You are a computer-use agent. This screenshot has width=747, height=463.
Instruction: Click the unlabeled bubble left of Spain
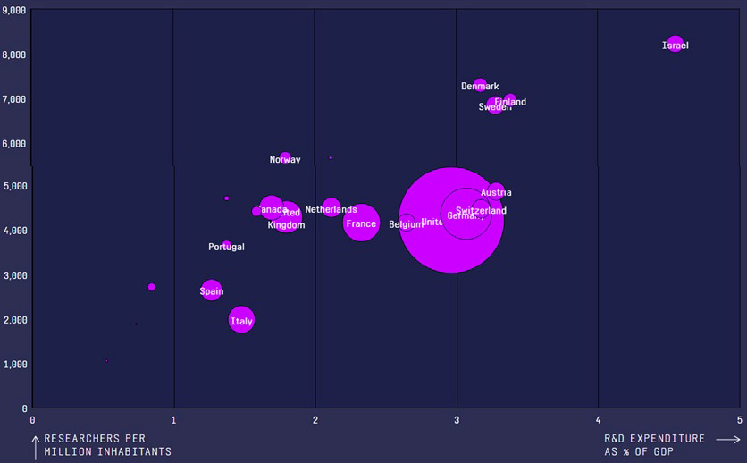coord(152,287)
